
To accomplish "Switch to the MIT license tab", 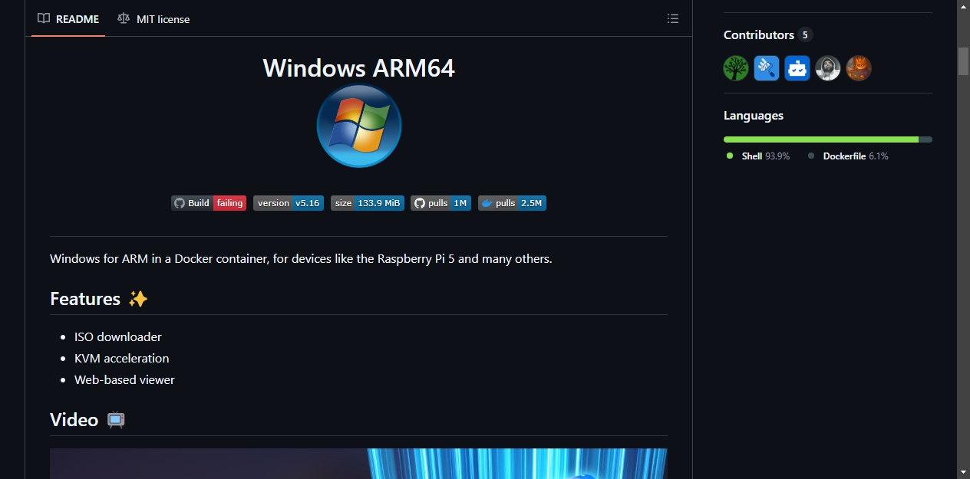I will pyautogui.click(x=153, y=19).
